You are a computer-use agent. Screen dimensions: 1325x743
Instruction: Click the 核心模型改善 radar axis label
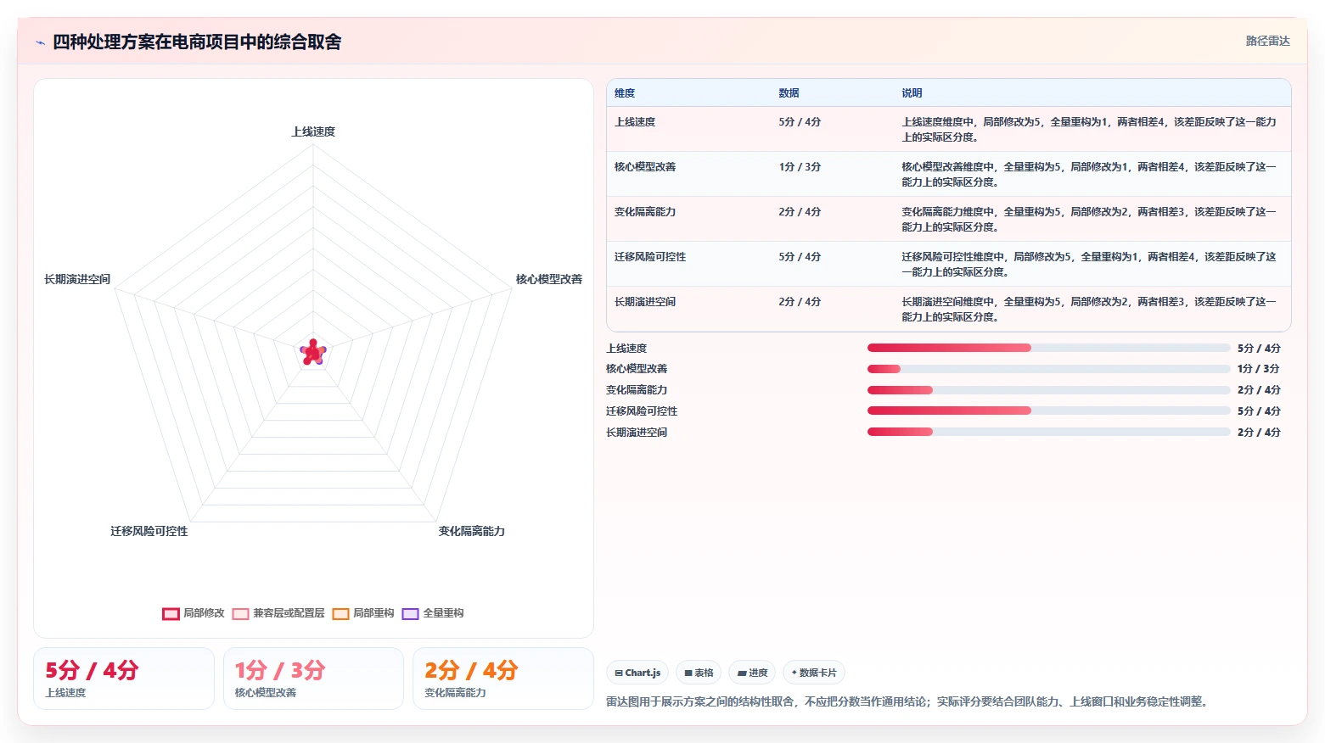tap(549, 279)
